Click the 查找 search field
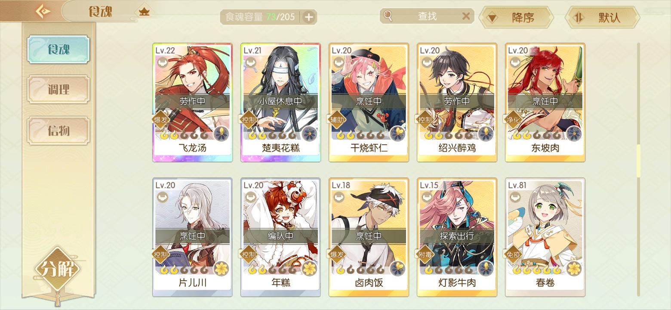The height and width of the screenshot is (310, 671). pos(427,16)
